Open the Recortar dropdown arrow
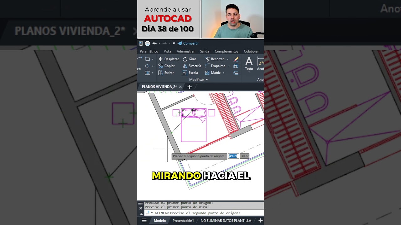This screenshot has width=401, height=225. (227, 59)
